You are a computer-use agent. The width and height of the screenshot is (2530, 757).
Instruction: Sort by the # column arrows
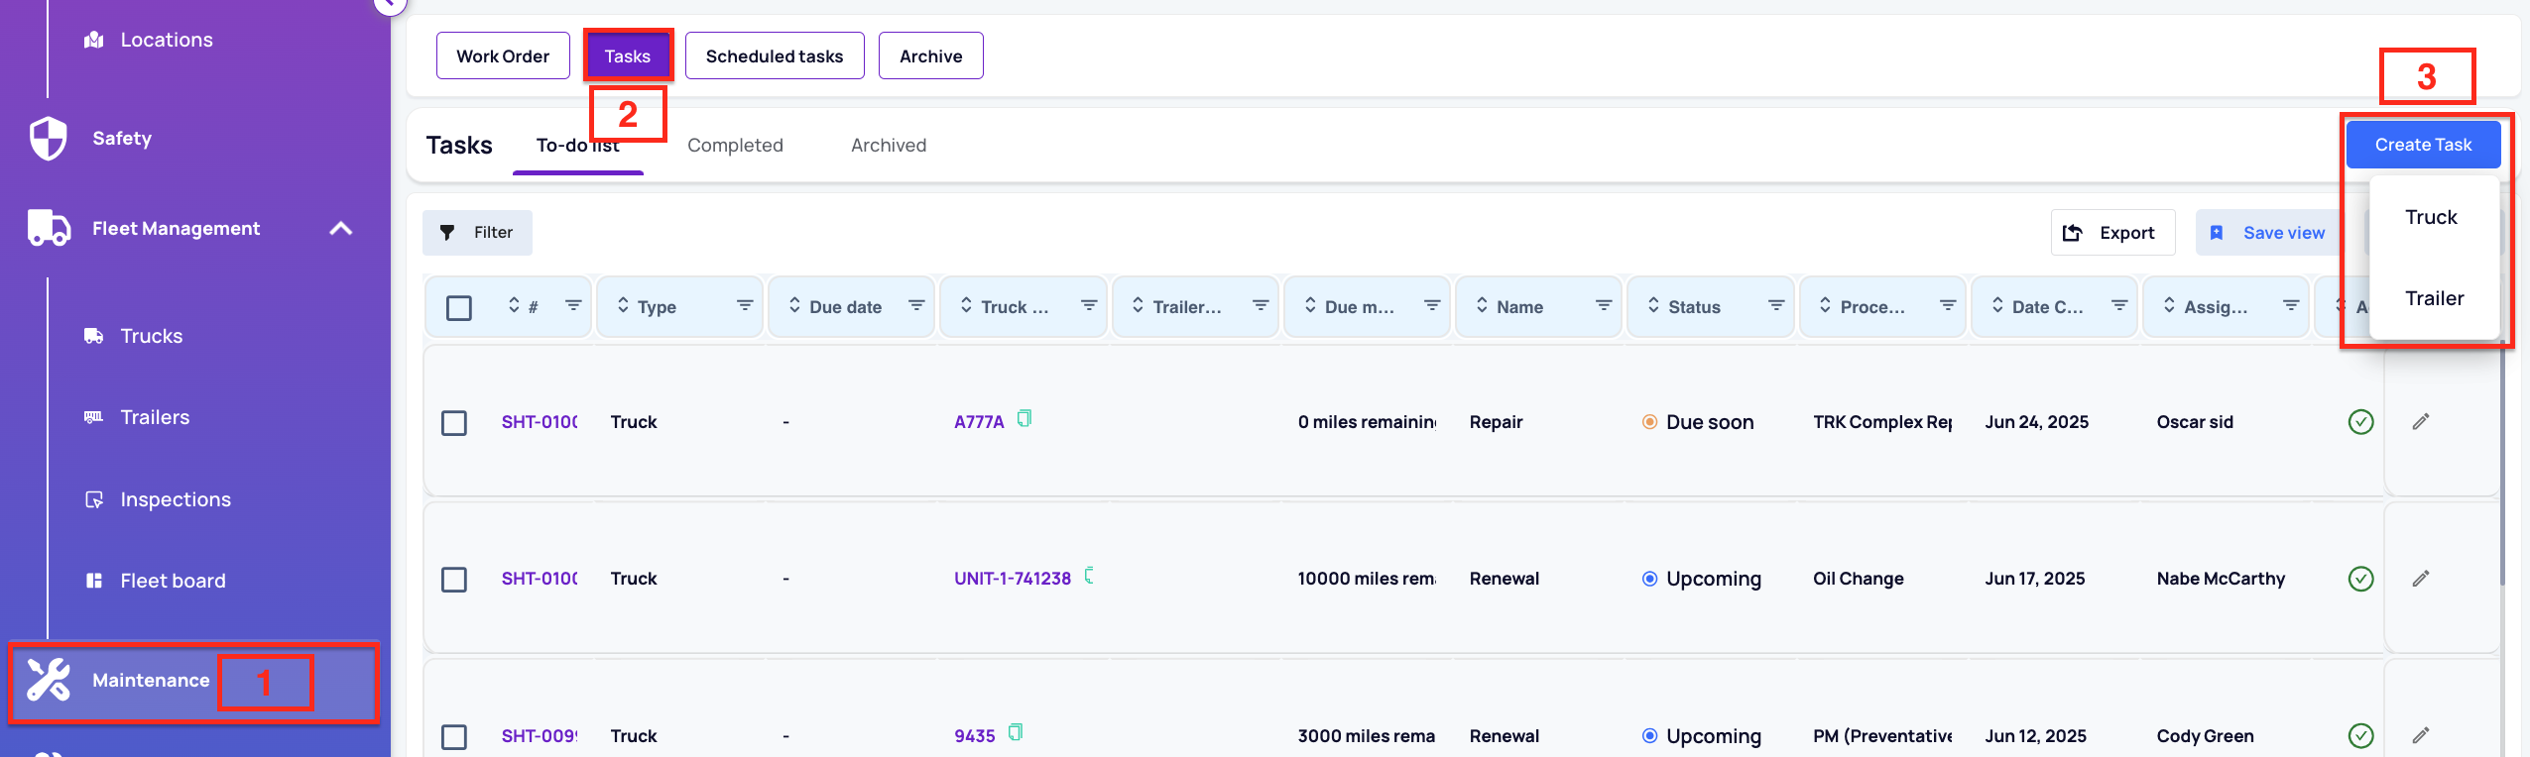pos(514,305)
